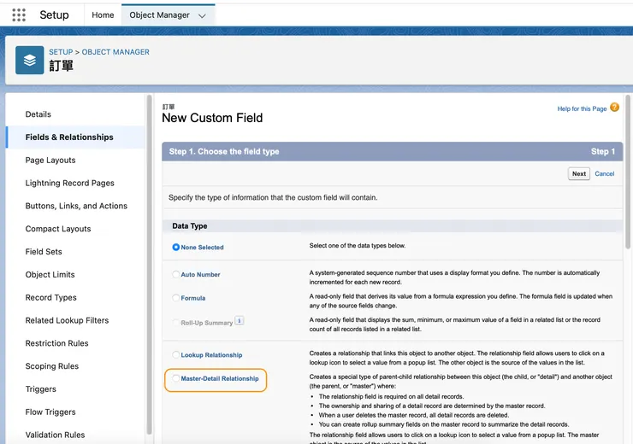Open the App Launcher dots icon
633x444 pixels.
click(19, 15)
